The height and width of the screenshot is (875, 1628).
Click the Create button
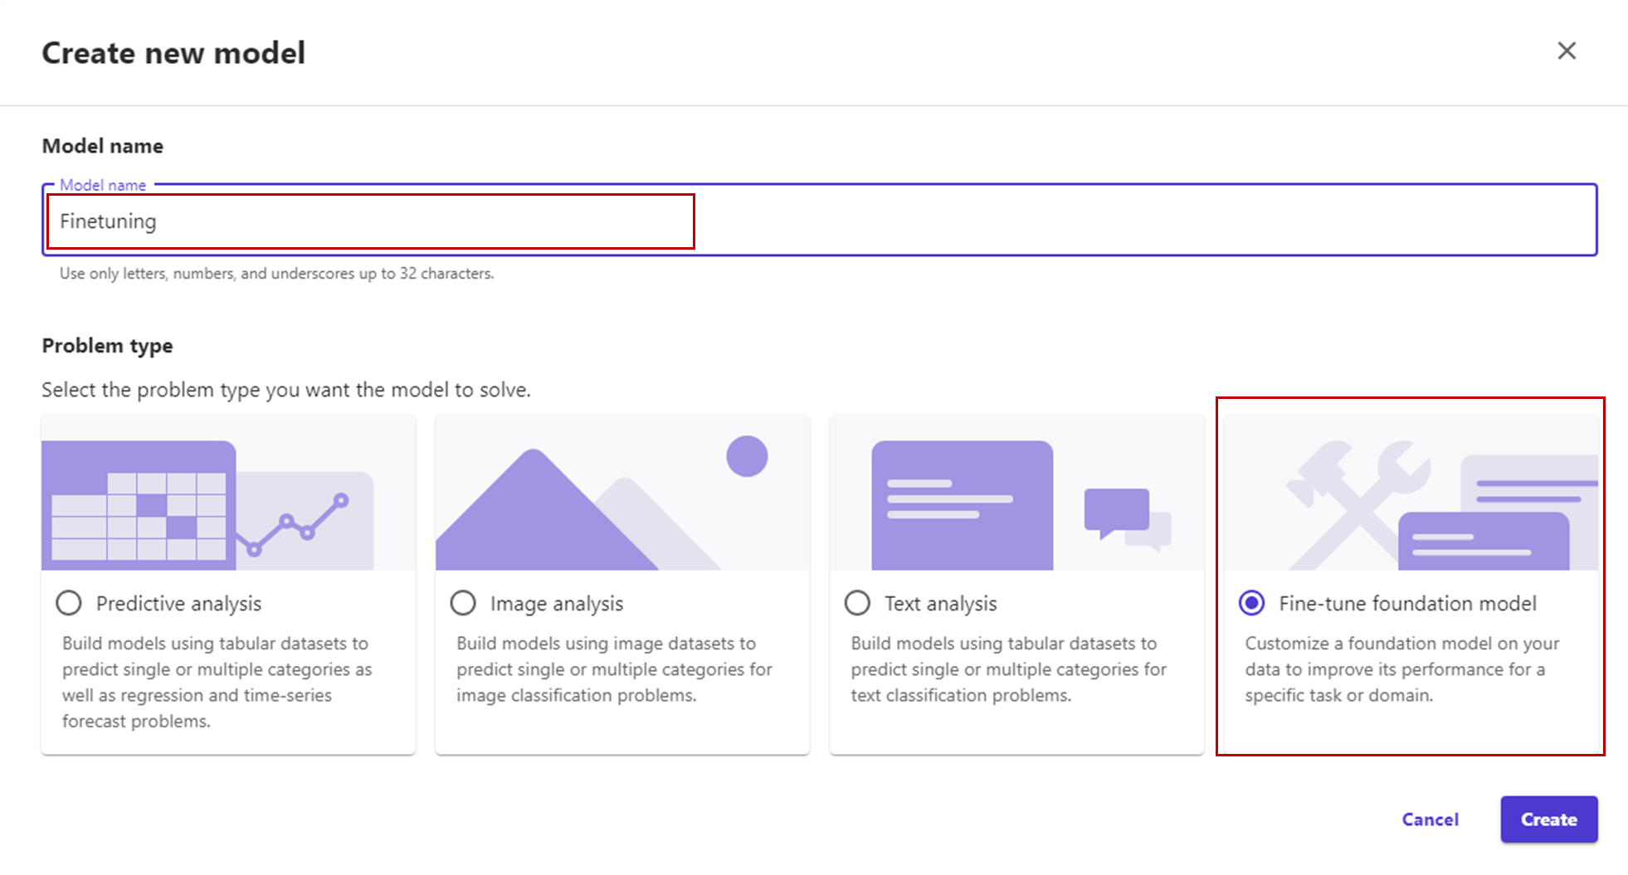click(x=1548, y=819)
